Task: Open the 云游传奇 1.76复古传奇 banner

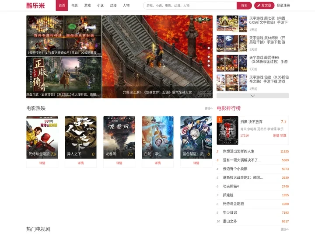Action: tap(64, 36)
